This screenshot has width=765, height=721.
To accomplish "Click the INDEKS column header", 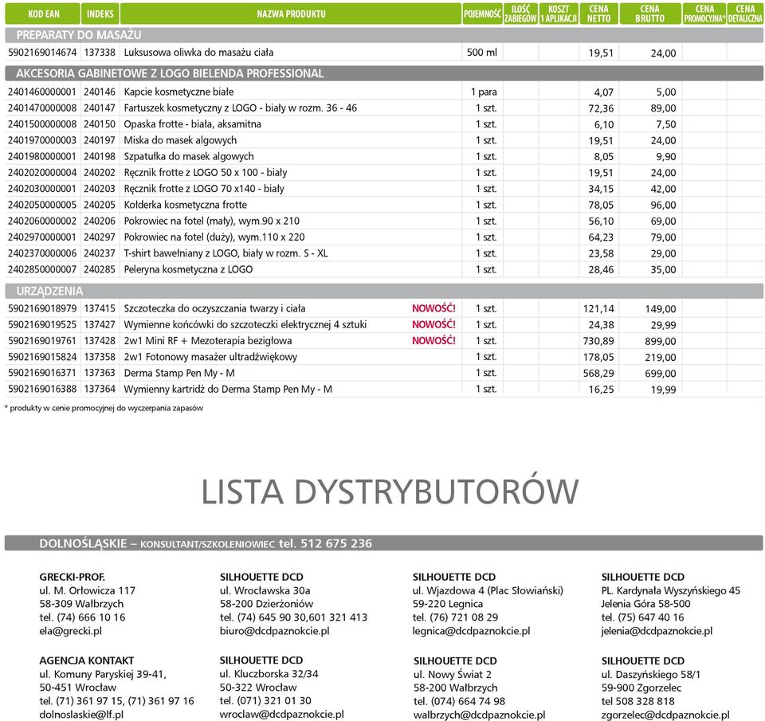I will click(x=100, y=14).
